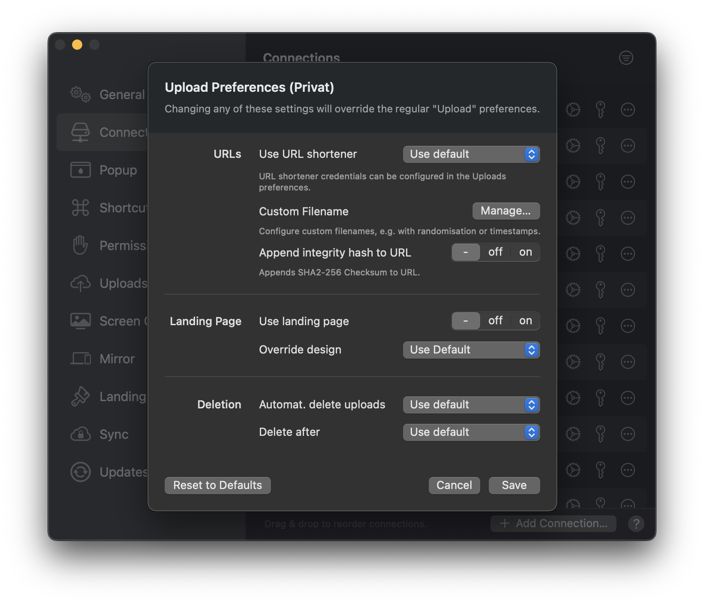Open the Use URL shortener dropdown
The image size is (704, 604).
click(471, 154)
